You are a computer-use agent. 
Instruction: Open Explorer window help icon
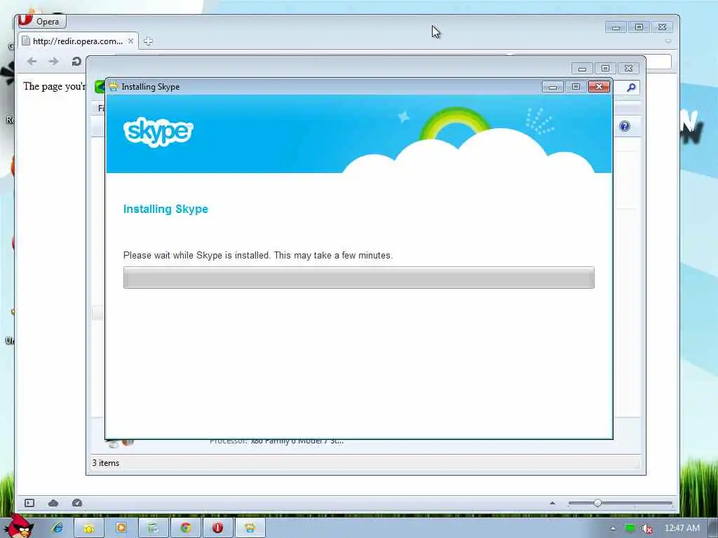pyautogui.click(x=625, y=126)
